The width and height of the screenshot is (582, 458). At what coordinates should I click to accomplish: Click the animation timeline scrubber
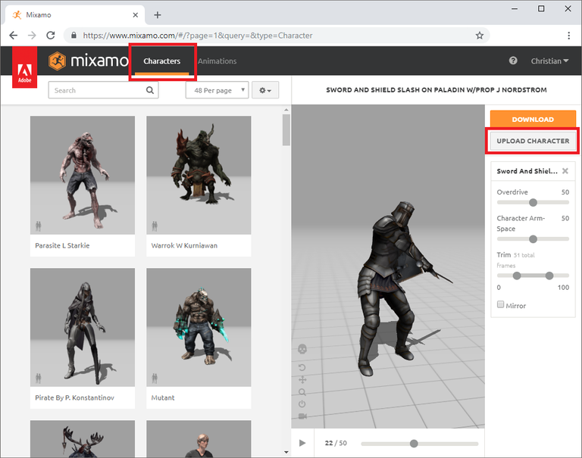tap(414, 444)
